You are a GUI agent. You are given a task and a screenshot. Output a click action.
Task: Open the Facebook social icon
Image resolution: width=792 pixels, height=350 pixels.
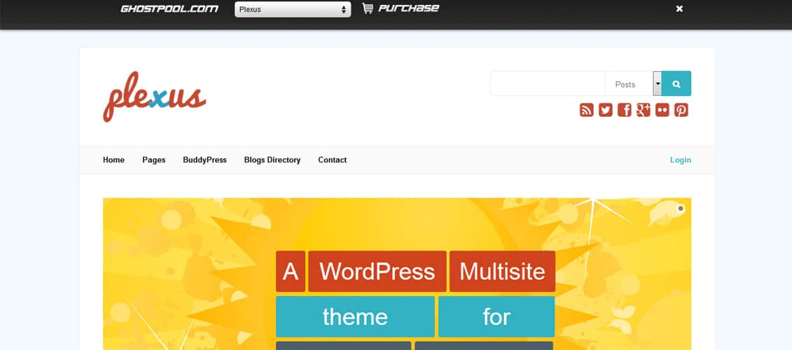[x=625, y=110]
